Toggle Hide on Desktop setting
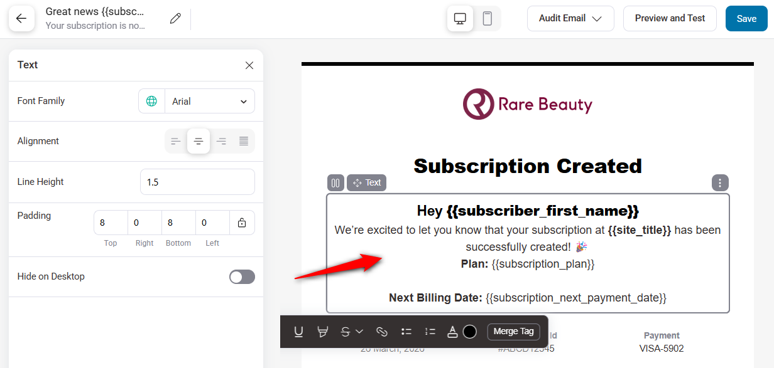This screenshot has width=774, height=368. click(241, 276)
